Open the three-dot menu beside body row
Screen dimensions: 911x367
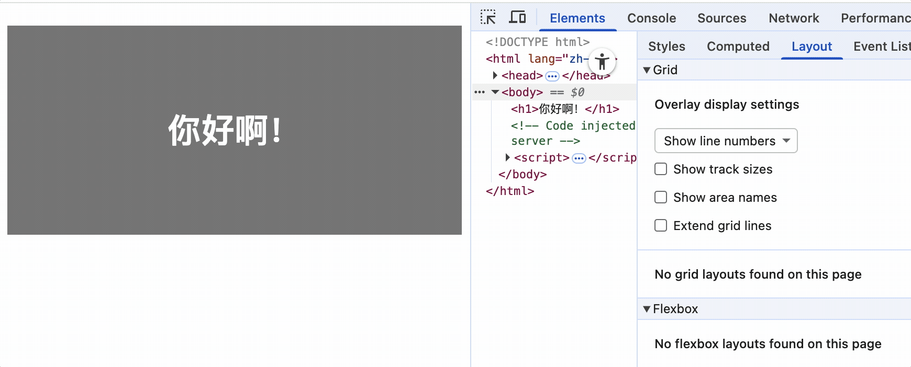(x=480, y=92)
